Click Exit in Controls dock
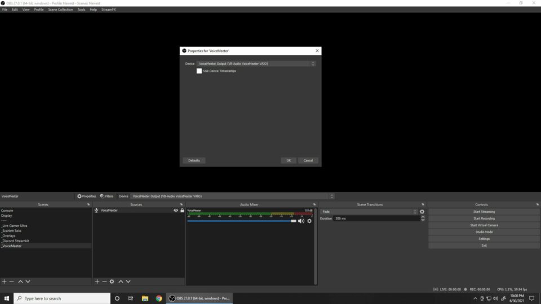The width and height of the screenshot is (541, 304). (x=484, y=245)
